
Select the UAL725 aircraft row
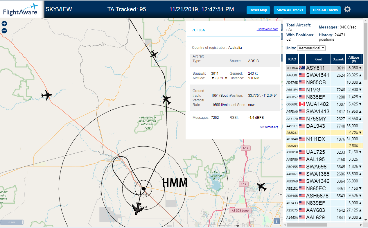coord(324,152)
